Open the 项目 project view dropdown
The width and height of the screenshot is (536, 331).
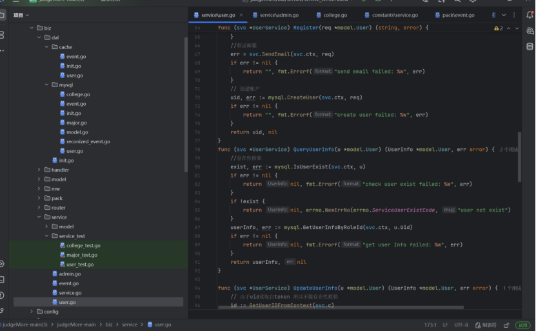pos(21,15)
